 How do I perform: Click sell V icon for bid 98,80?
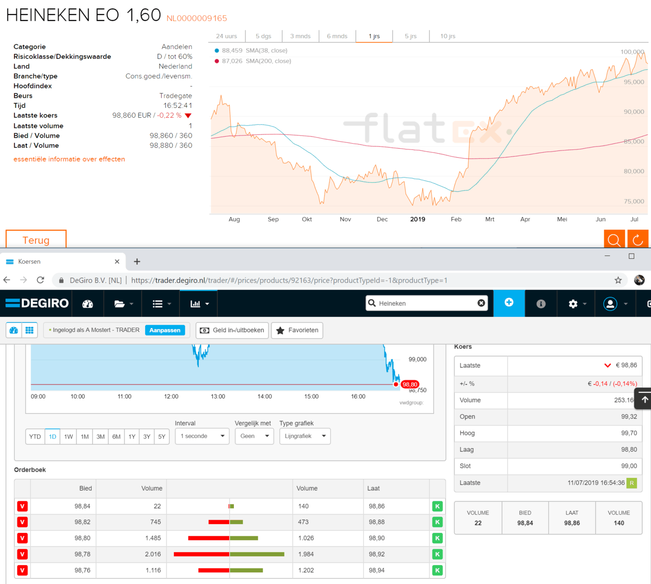(22, 538)
